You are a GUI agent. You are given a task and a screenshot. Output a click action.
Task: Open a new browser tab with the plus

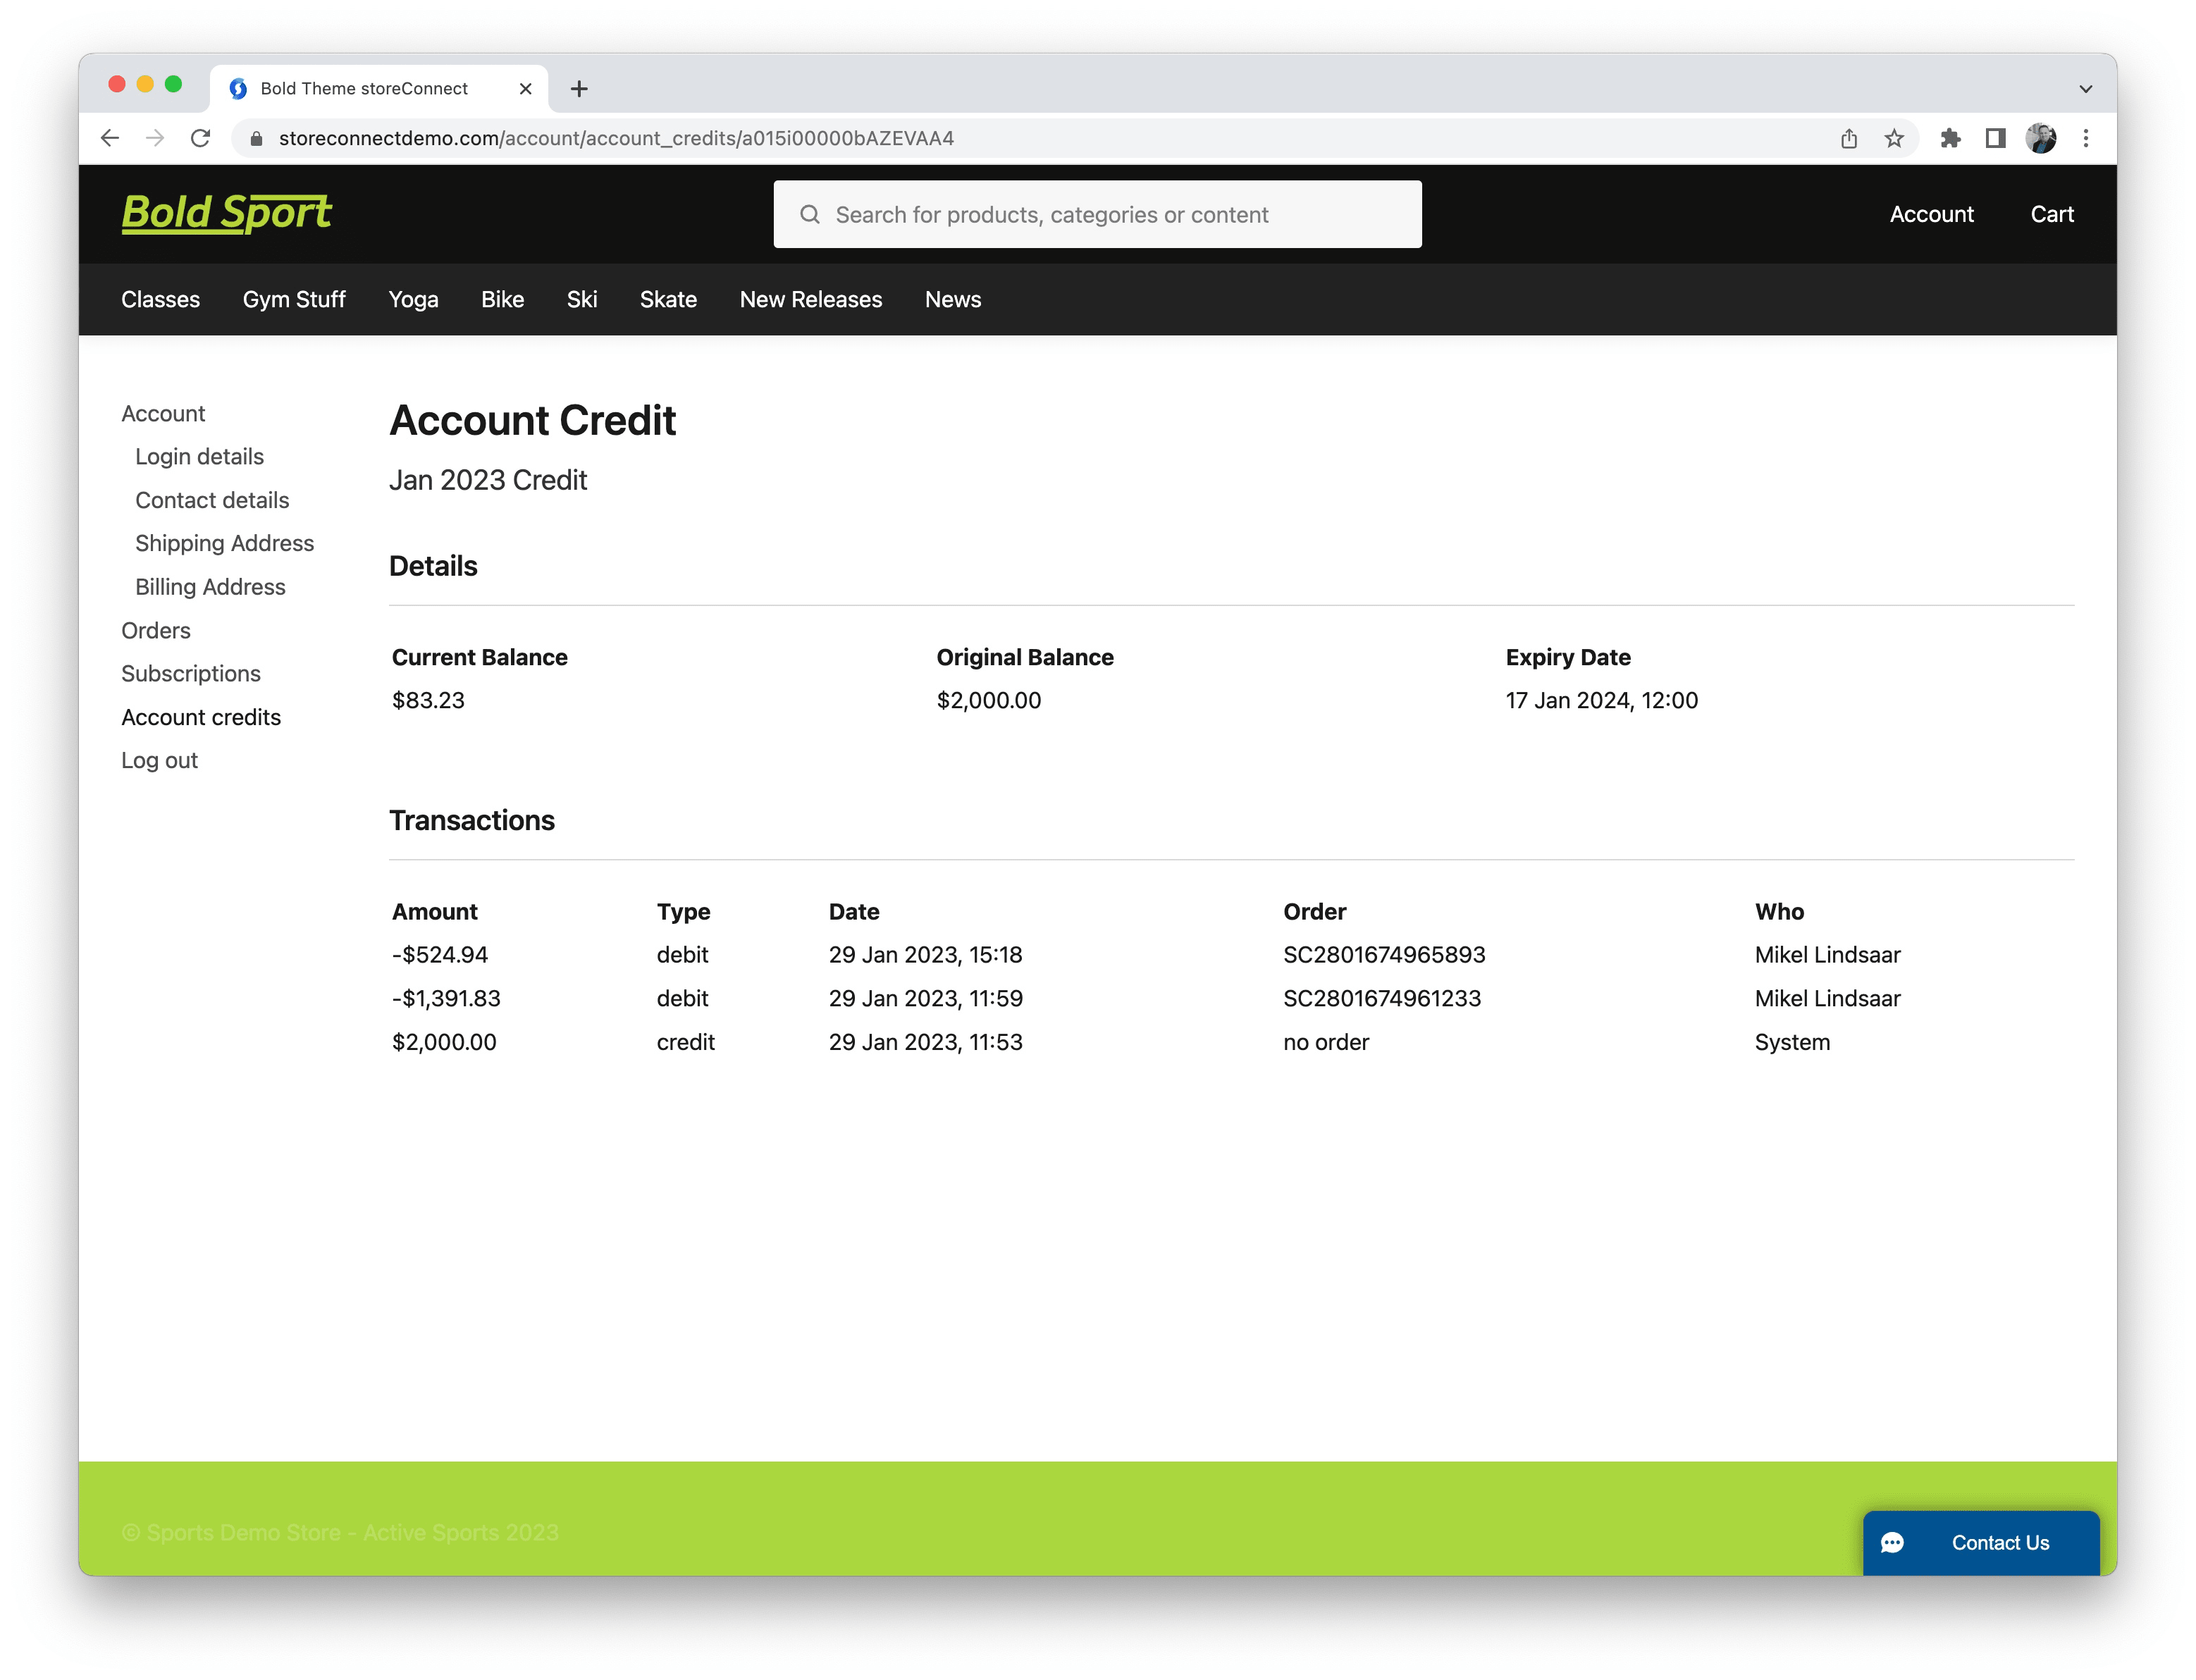(579, 88)
